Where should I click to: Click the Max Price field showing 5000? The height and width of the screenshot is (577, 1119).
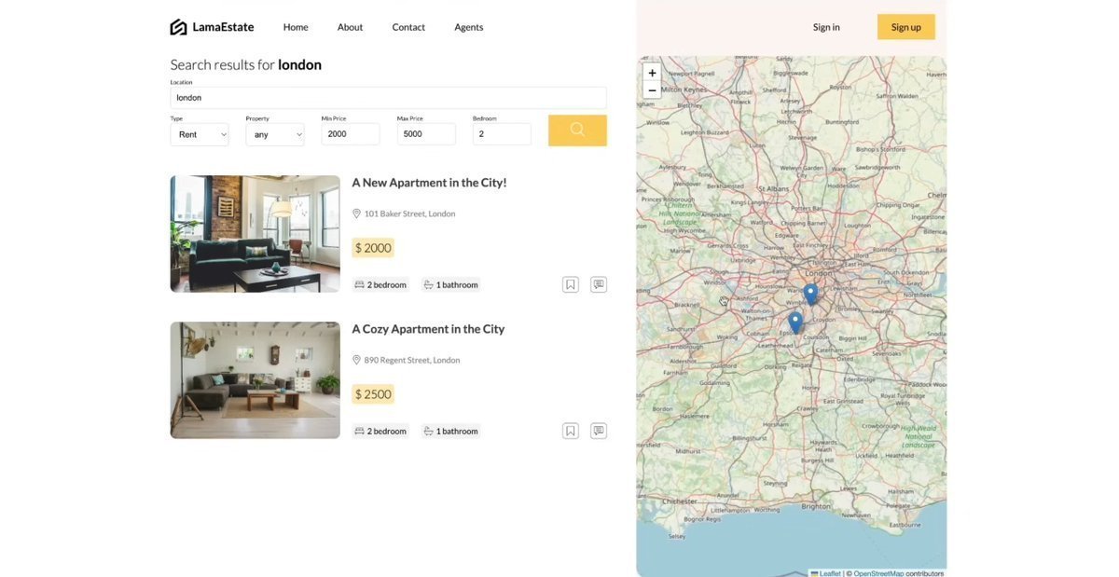pyautogui.click(x=426, y=134)
